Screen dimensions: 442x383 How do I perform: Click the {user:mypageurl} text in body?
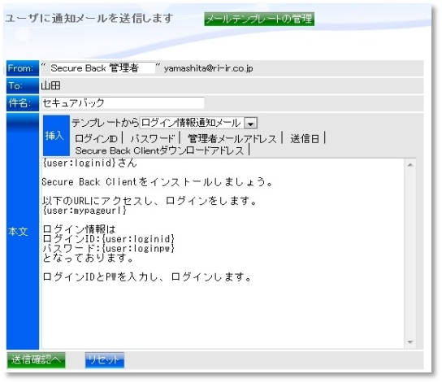coord(84,211)
